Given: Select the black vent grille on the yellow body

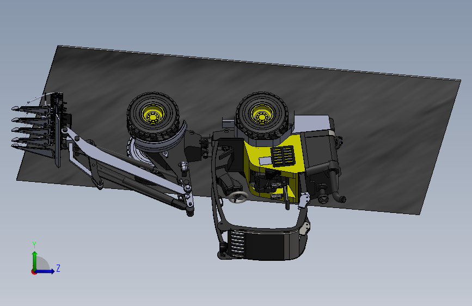Looking at the screenshot, I should coord(283,156).
